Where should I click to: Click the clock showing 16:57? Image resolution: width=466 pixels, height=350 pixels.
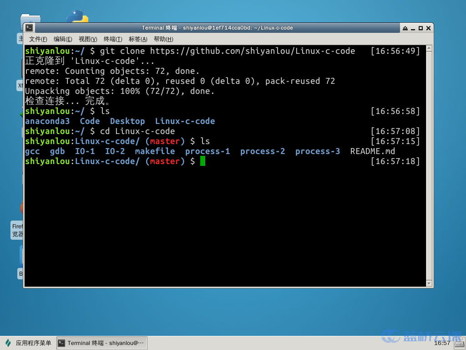click(442, 343)
